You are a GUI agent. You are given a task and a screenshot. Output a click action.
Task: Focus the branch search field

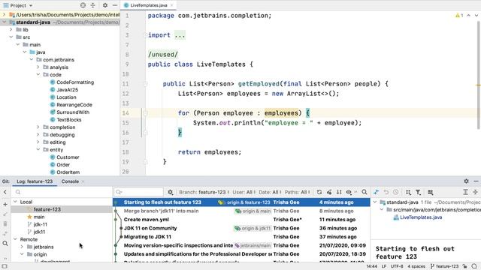(x=62, y=192)
